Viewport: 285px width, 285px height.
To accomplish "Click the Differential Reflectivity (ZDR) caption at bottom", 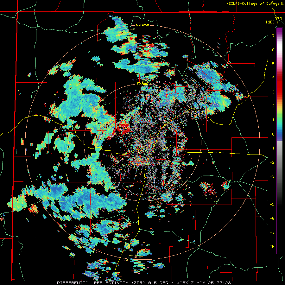I will coord(144,283).
